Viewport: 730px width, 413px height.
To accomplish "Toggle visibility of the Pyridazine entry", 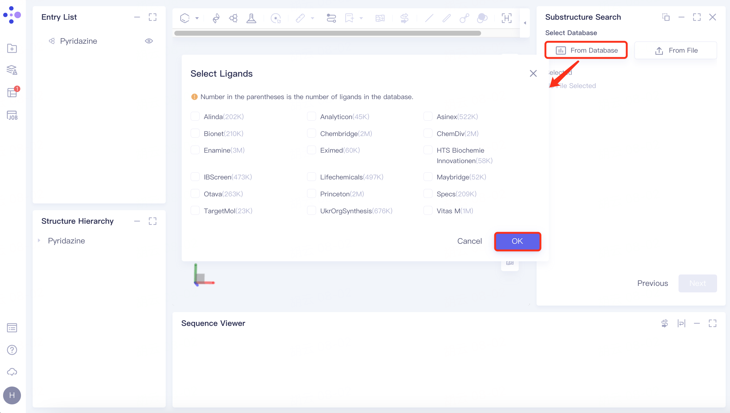I will tap(149, 41).
